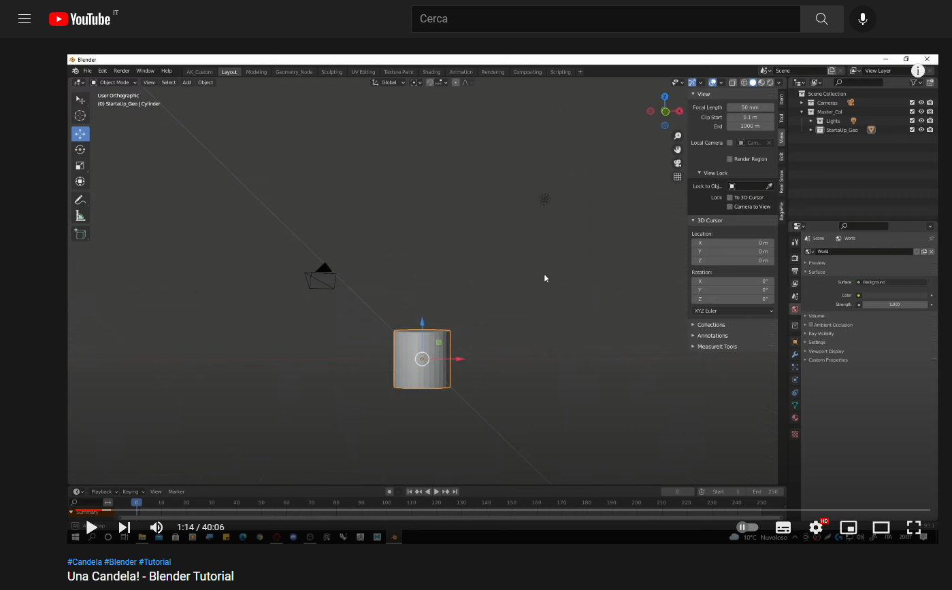Switch to Modeling workspace tab

[257, 72]
